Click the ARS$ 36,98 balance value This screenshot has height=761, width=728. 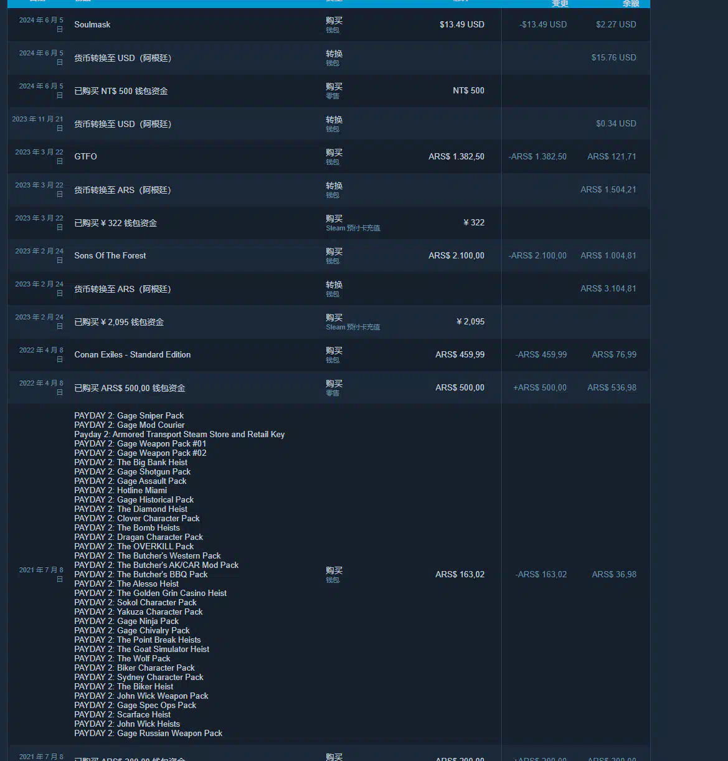(x=614, y=574)
